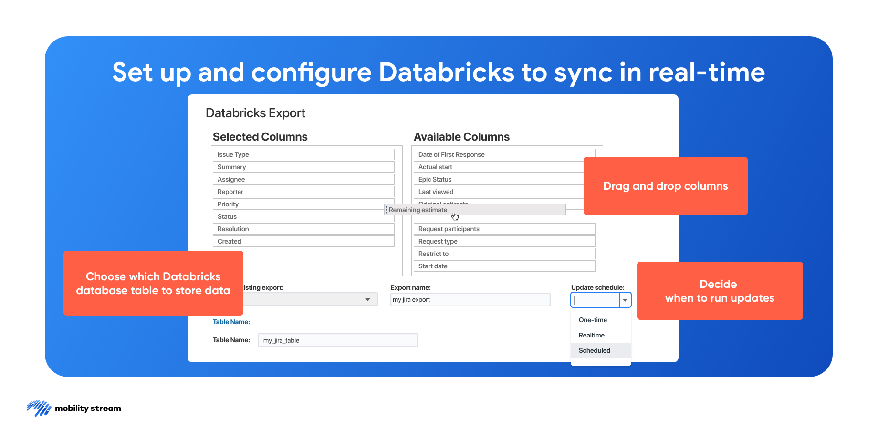Choose "Realtime" in the update schedule list
This screenshot has height=429, width=878.
591,335
